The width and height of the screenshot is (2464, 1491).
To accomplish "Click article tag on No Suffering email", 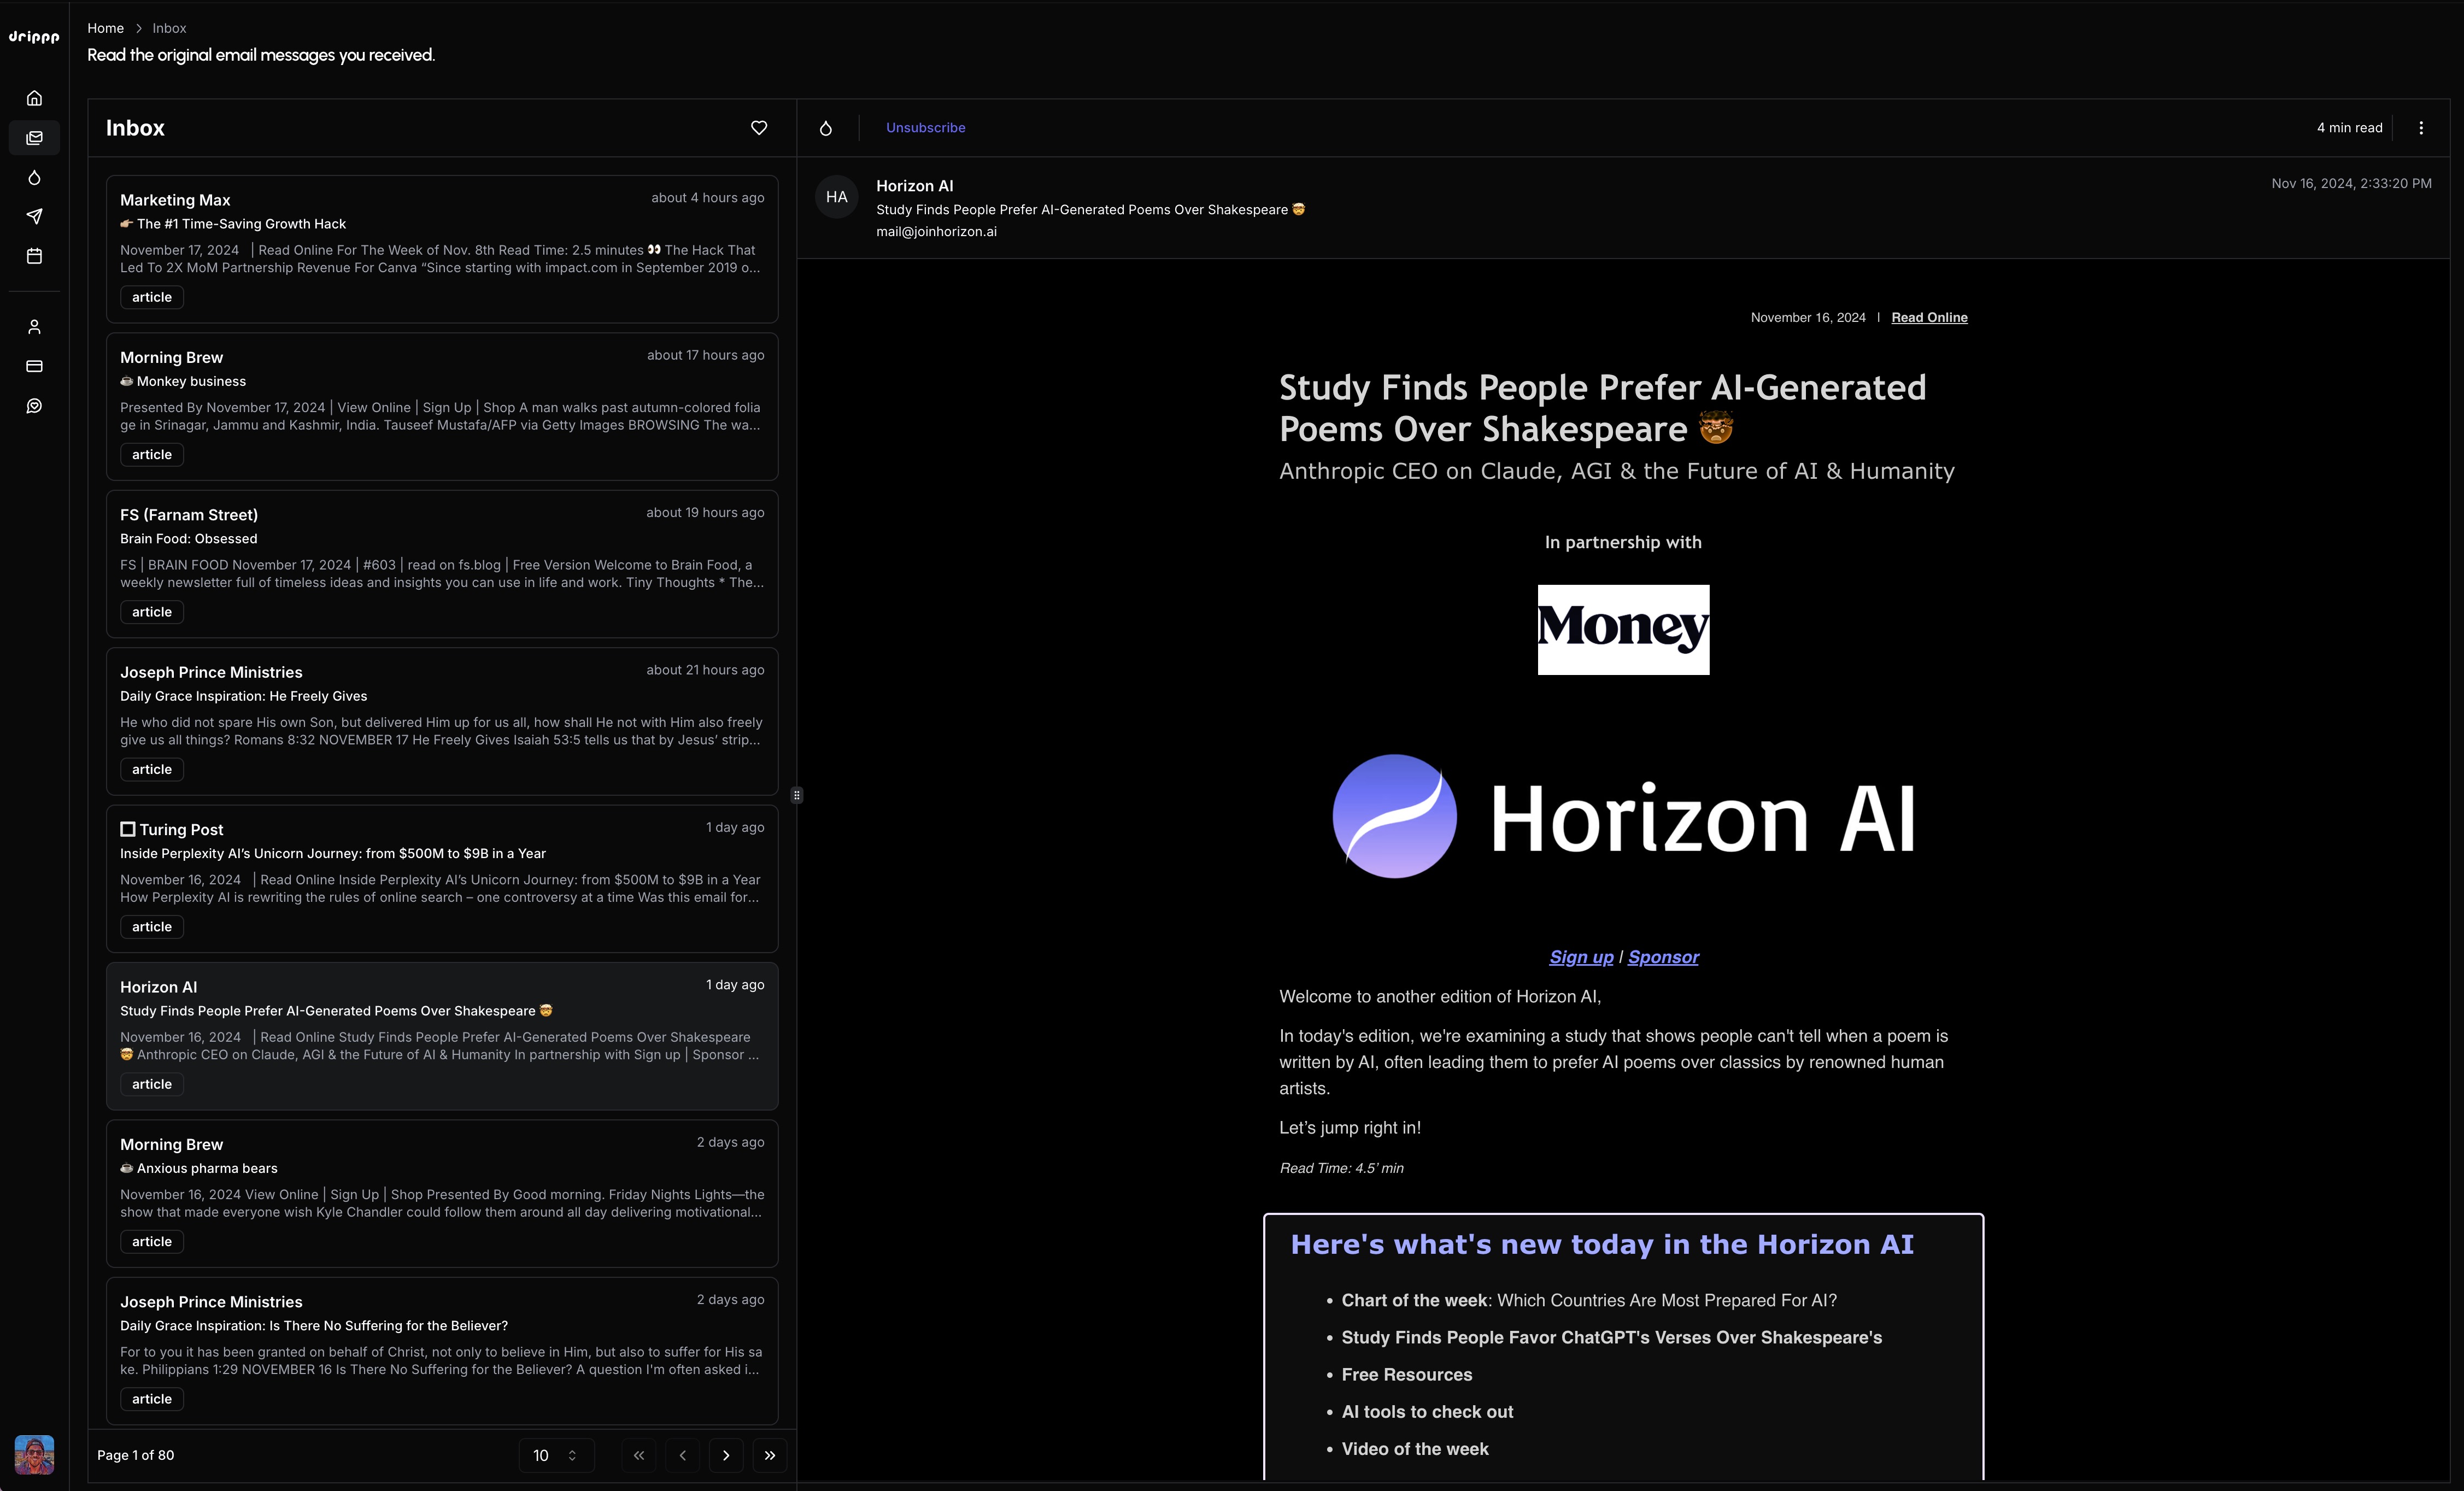I will [152, 1399].
